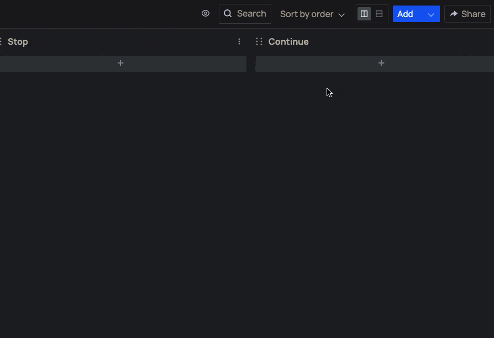Click the eye visibility icon beside Search

(206, 14)
